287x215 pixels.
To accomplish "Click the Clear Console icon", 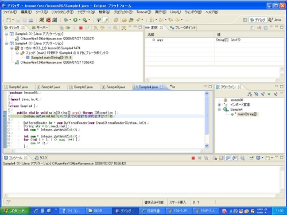I will [215, 158].
